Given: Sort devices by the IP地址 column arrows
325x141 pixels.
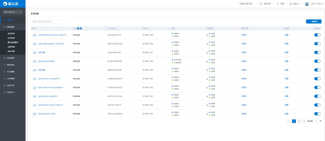Looking at the screenshot, I should point(150,28).
